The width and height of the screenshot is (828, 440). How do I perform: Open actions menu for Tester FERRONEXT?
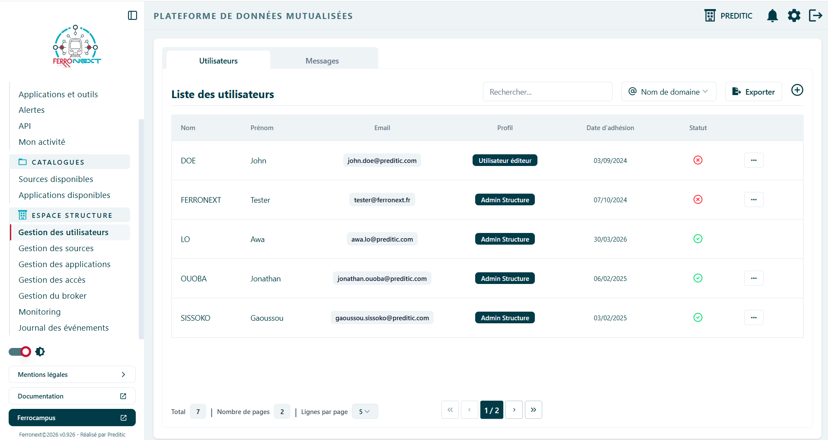click(x=754, y=200)
